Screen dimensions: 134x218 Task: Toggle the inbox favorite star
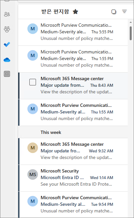click(76, 12)
